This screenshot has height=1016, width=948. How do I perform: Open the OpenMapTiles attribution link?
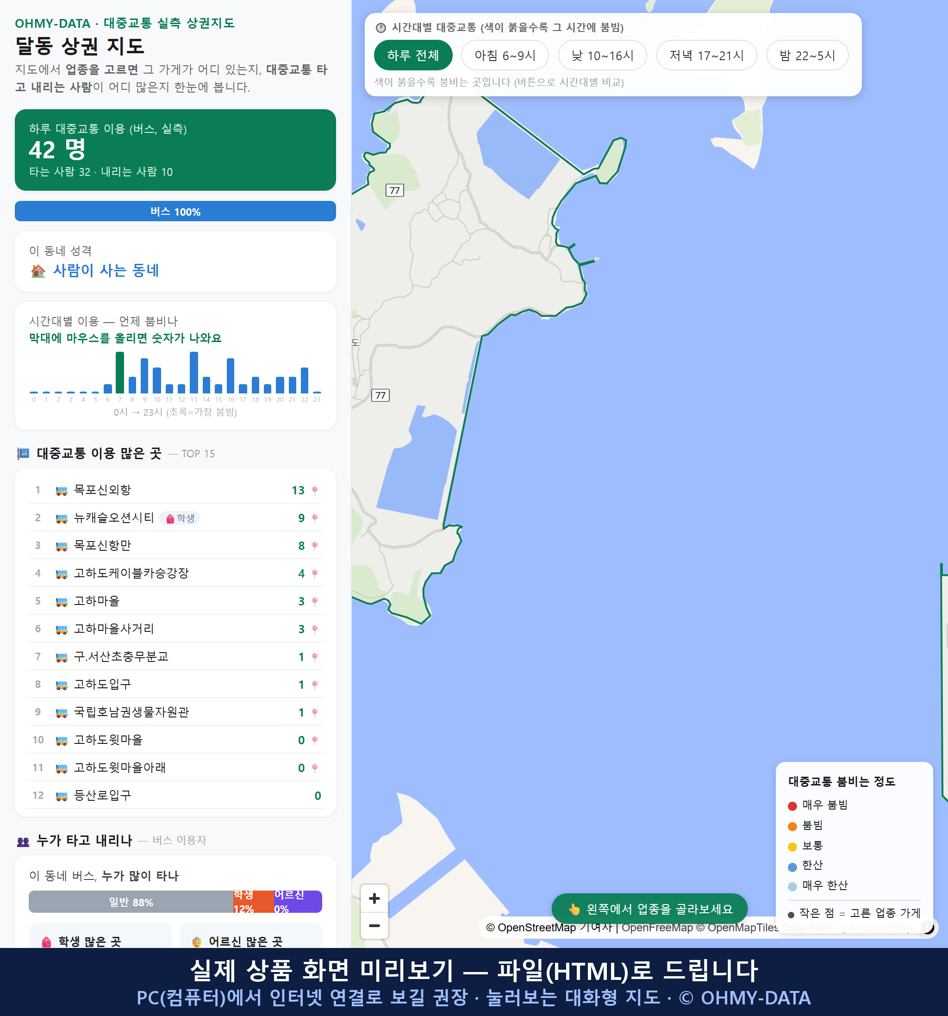tap(737, 927)
